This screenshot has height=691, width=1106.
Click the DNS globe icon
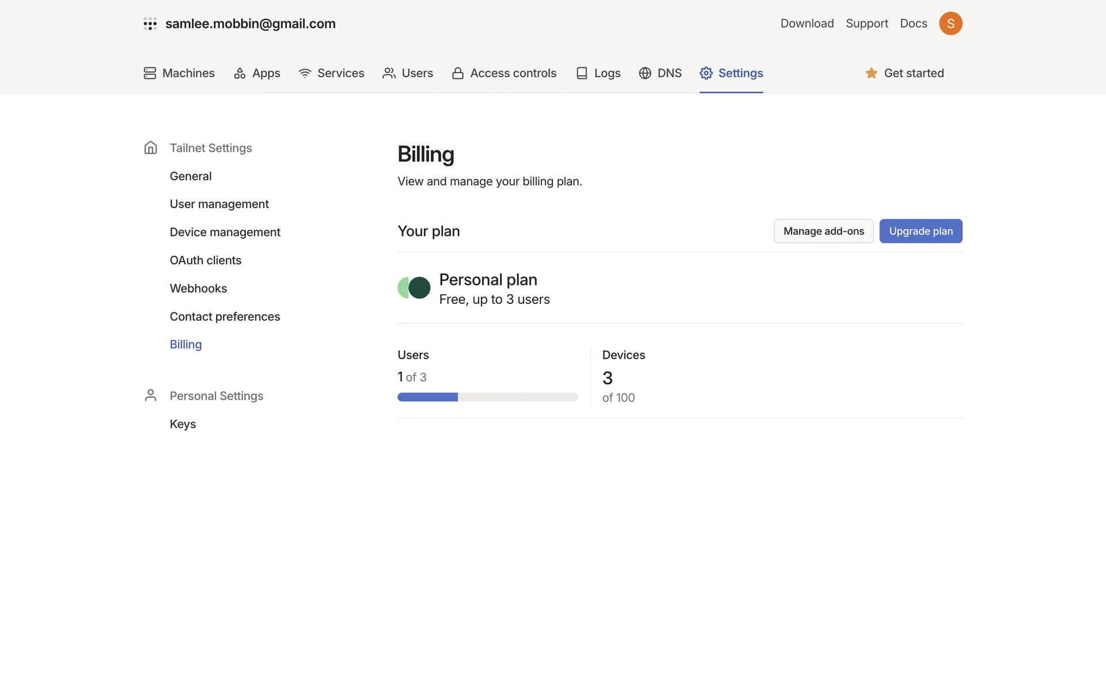pos(645,73)
